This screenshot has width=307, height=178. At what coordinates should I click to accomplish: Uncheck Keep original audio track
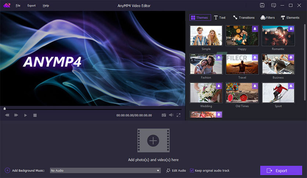pyautogui.click(x=192, y=171)
